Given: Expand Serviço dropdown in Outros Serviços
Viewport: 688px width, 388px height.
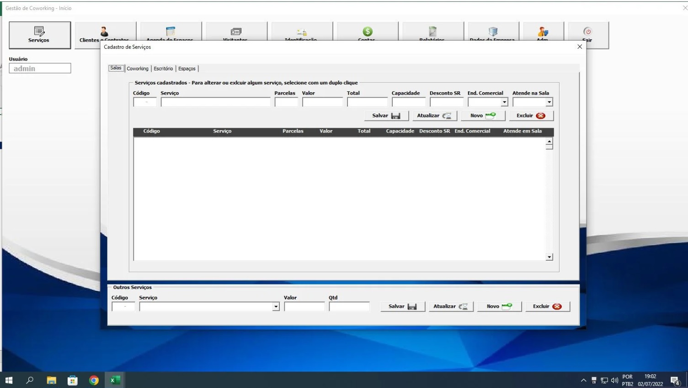Looking at the screenshot, I should click(x=276, y=307).
